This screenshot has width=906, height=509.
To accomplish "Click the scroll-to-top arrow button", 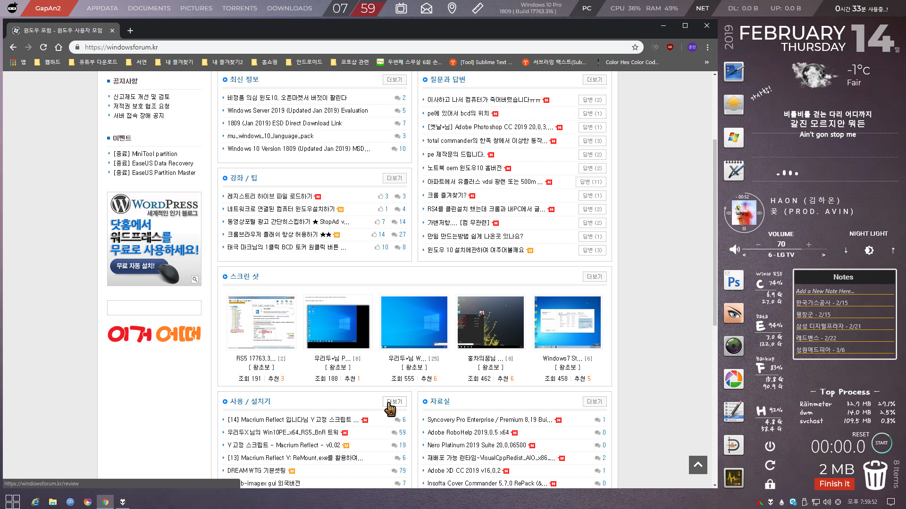I will pyautogui.click(x=698, y=465).
